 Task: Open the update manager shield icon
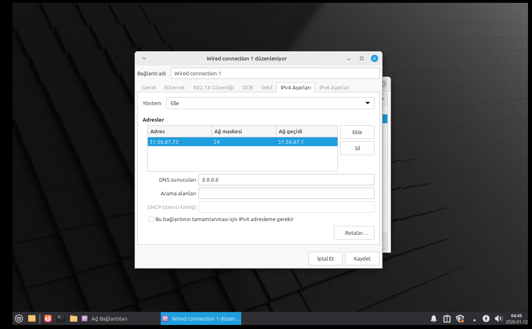pyautogui.click(x=460, y=319)
